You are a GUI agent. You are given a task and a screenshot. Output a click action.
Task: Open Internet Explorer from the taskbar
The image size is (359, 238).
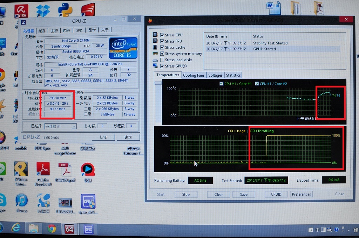coord(15,228)
